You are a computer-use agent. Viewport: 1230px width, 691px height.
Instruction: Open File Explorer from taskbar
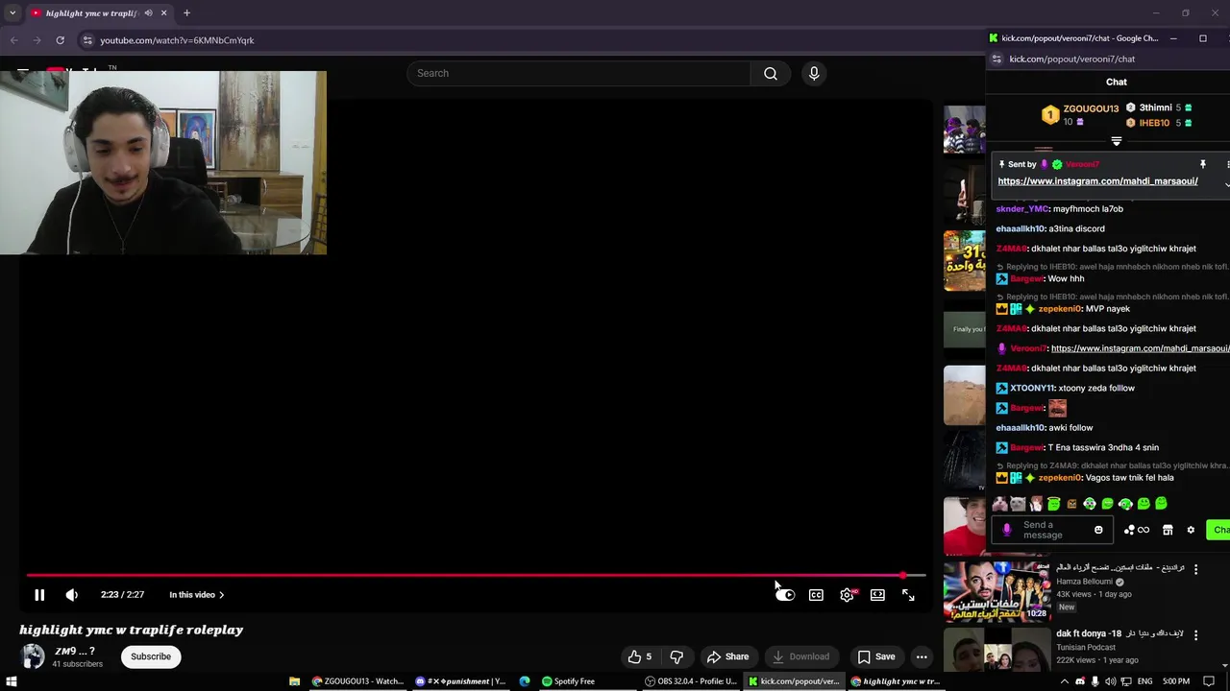(x=294, y=681)
